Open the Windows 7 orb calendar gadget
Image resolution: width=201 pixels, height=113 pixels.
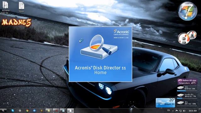tap(187, 11)
